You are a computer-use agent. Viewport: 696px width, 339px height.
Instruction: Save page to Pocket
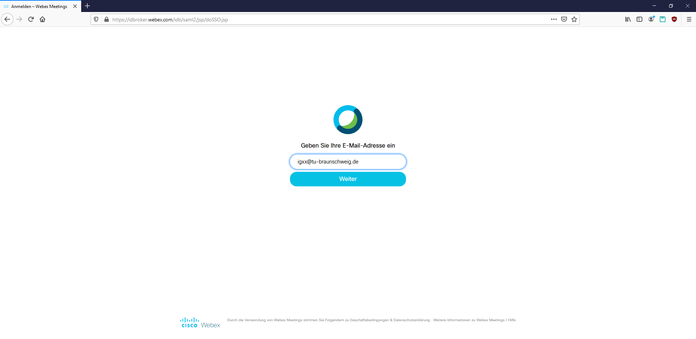[x=564, y=19]
